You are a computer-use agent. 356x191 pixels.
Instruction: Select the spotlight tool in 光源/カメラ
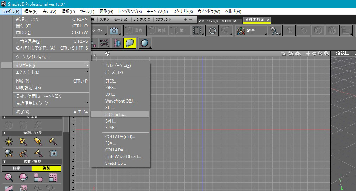pos(23,141)
